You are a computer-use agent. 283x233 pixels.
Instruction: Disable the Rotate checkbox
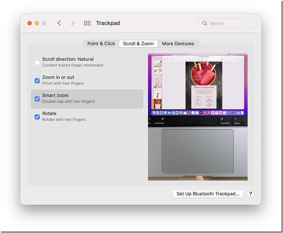click(37, 116)
